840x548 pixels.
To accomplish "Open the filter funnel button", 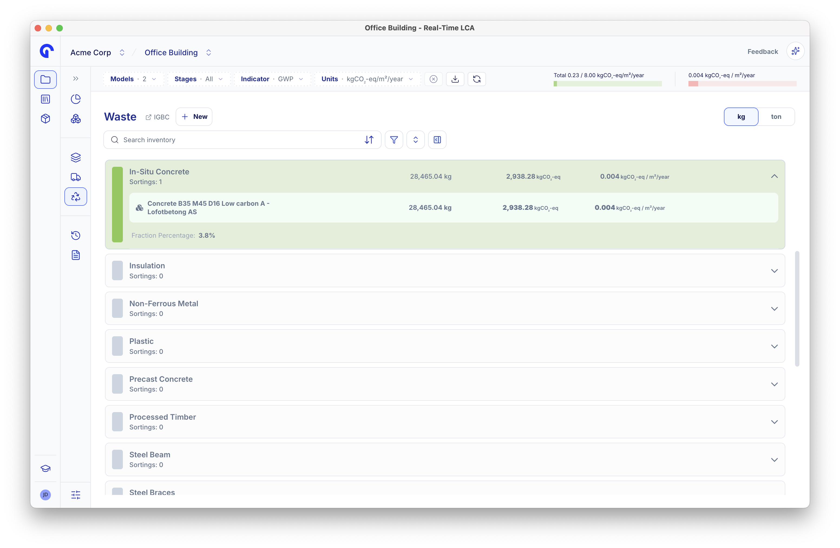I will pos(394,140).
